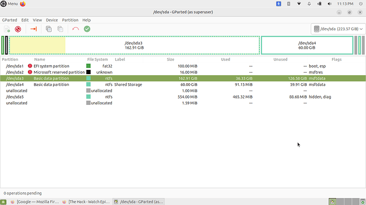The height and width of the screenshot is (205, 366).
Task: Click the notifications bell tray icon
Action: coord(309,4)
